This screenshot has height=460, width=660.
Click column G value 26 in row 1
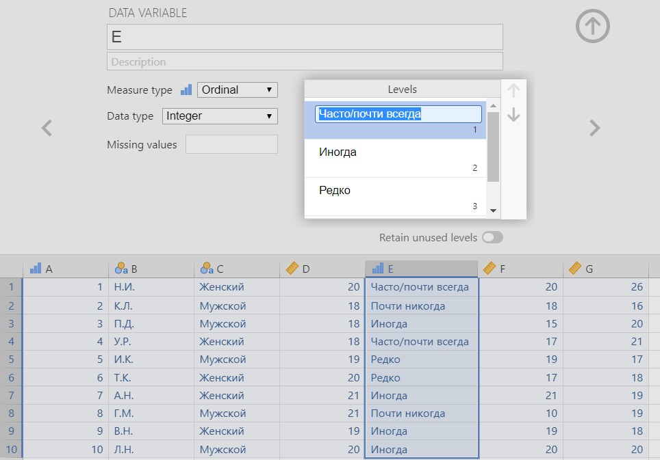606,287
